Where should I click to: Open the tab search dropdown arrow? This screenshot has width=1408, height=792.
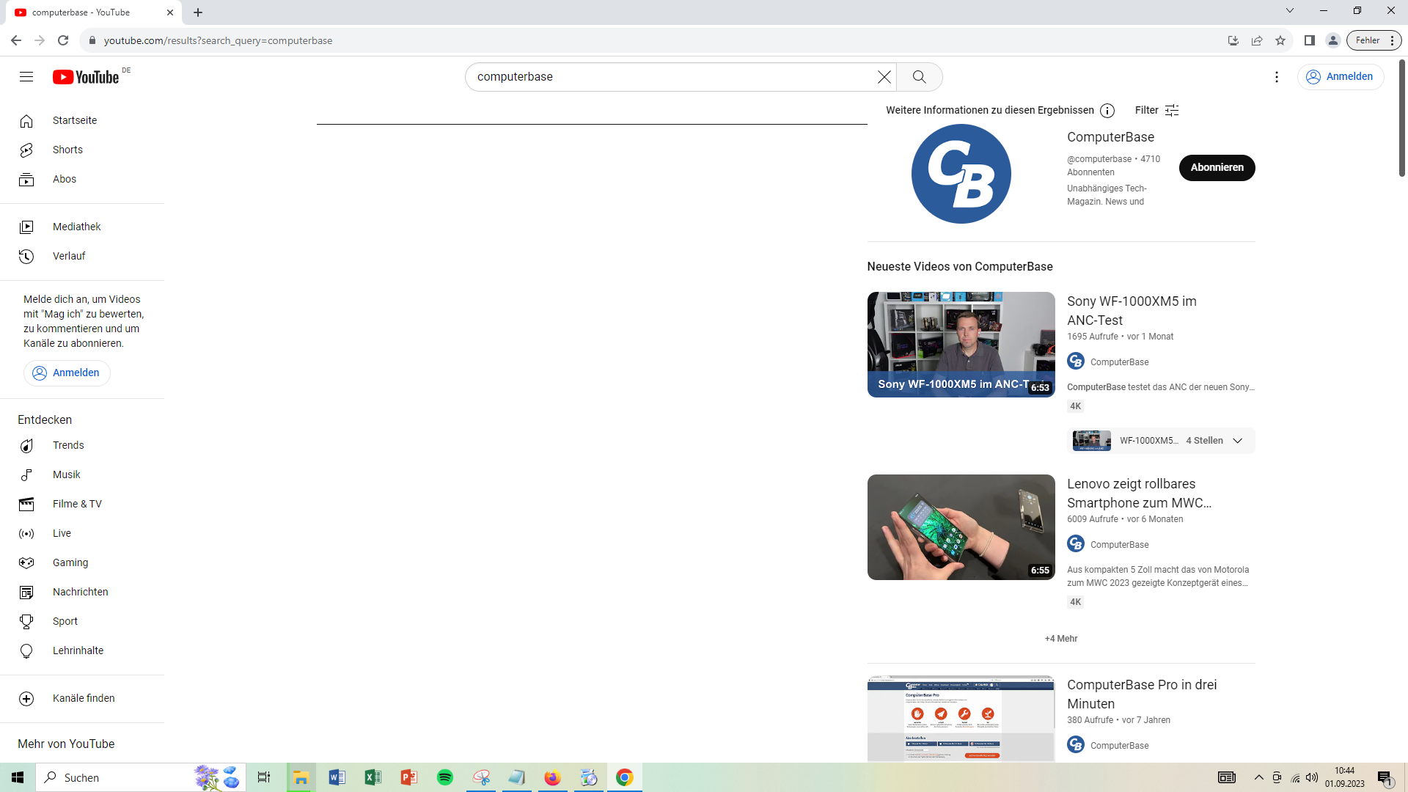pos(1290,11)
